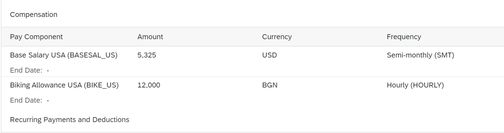Click the Amount column header
The width and height of the screenshot is (504, 133).
point(150,37)
